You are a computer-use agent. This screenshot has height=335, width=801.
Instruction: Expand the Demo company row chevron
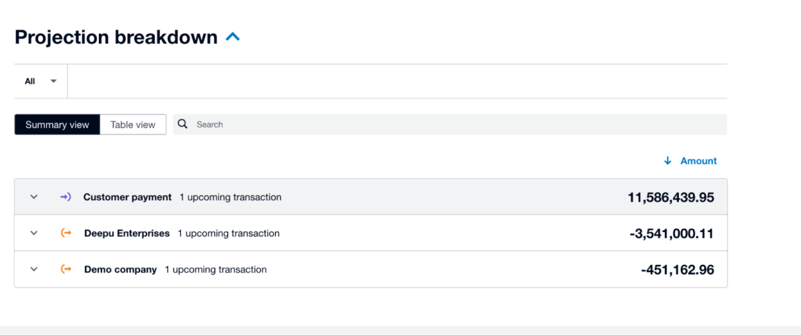[34, 269]
